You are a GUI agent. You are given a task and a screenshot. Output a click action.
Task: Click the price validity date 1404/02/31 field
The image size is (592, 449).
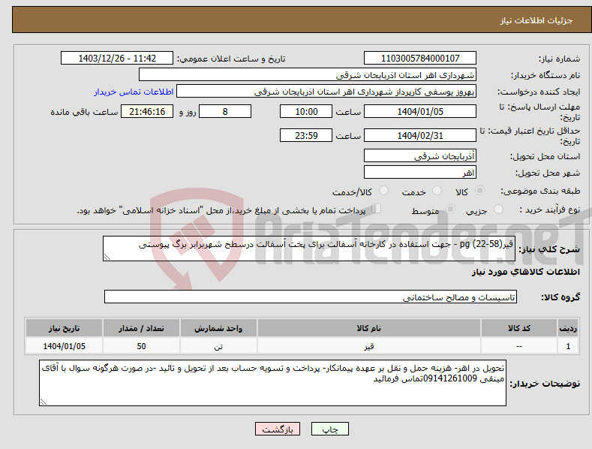tap(420, 135)
